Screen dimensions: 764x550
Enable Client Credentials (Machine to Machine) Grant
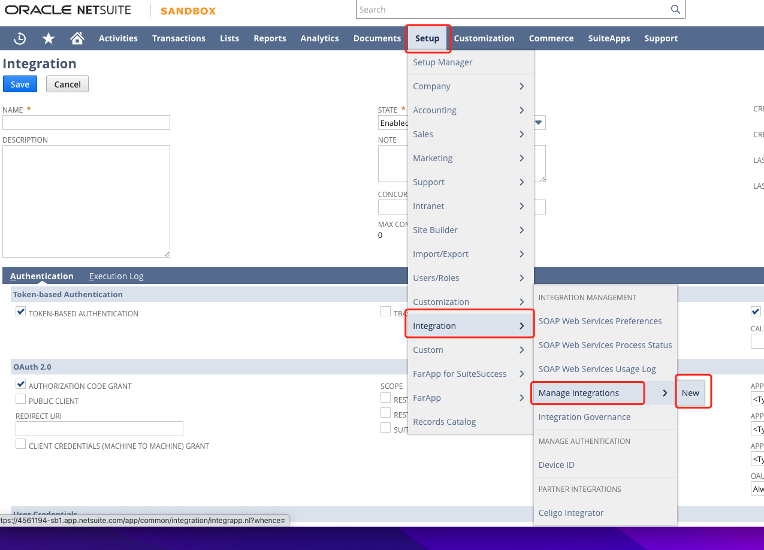pos(21,444)
